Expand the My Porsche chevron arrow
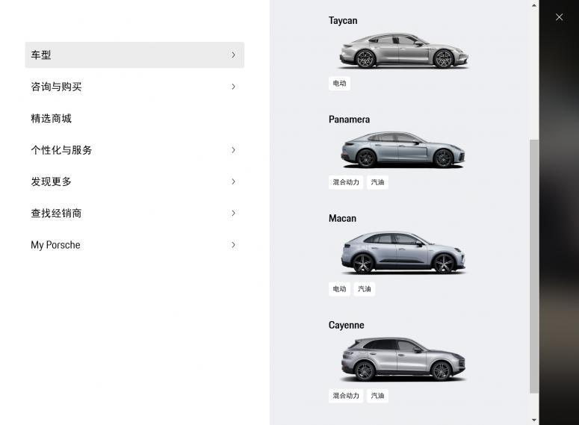Screen dimensions: 579x425 click(x=233, y=245)
